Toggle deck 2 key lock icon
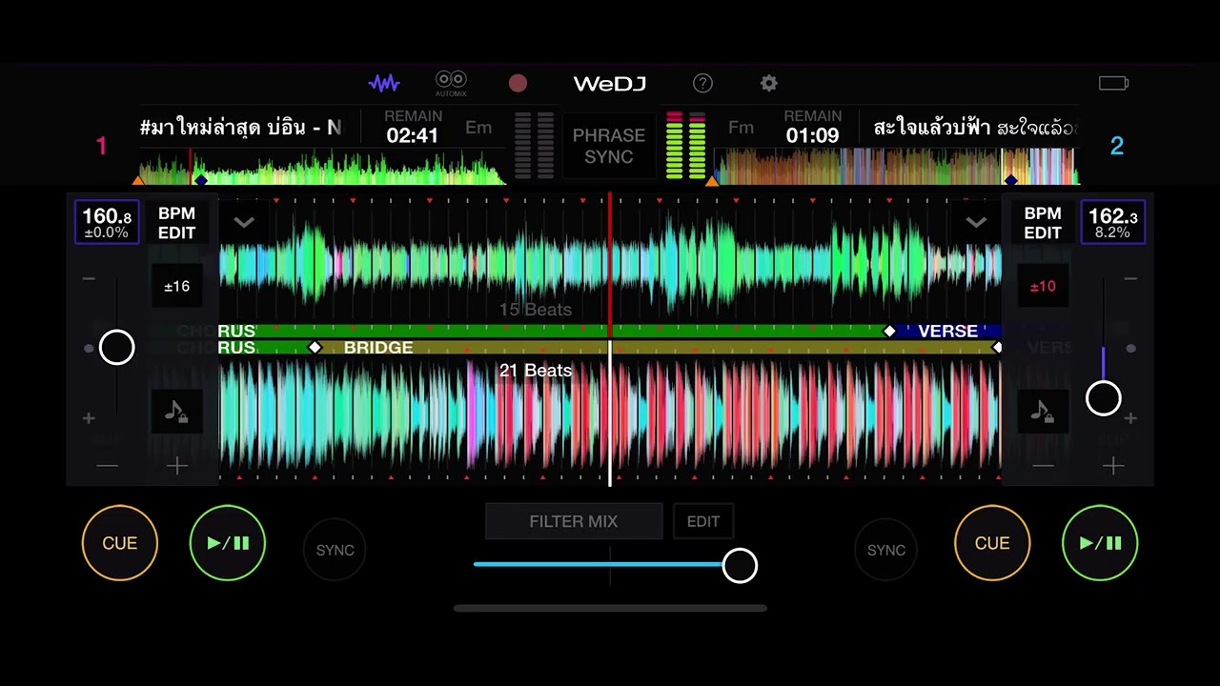The height and width of the screenshot is (686, 1220). tap(1042, 412)
